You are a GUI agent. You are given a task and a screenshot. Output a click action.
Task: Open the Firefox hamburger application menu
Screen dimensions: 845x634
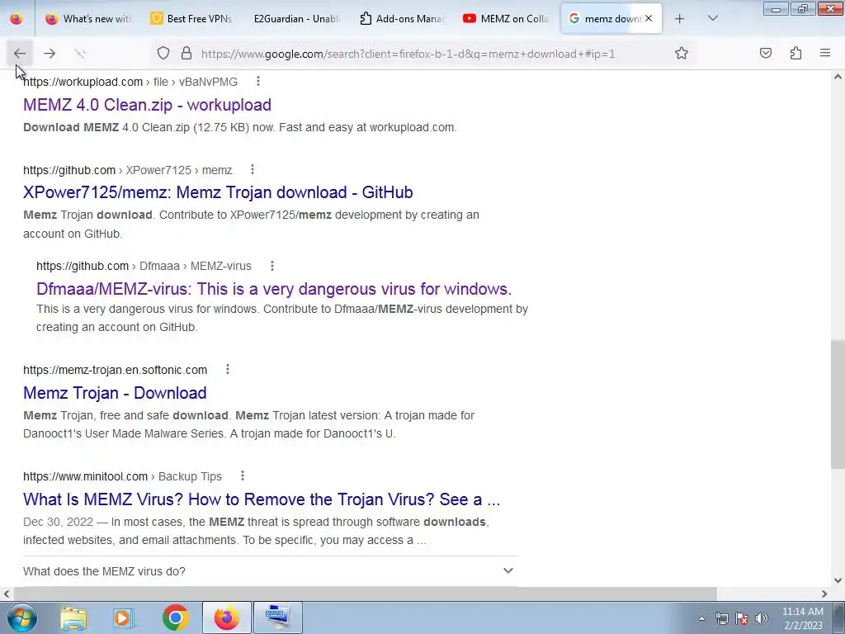[x=825, y=54]
